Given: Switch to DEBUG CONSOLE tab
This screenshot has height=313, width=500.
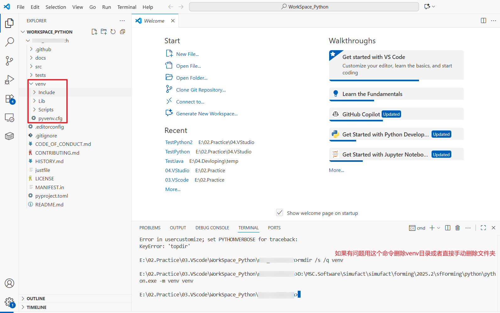Looking at the screenshot, I should point(212,228).
